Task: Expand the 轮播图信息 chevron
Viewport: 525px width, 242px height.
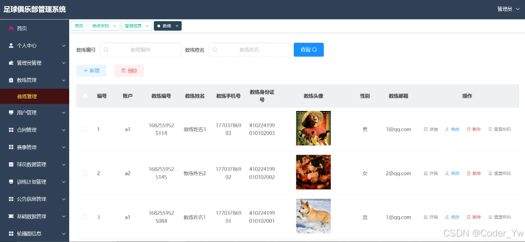Action: 63,234
